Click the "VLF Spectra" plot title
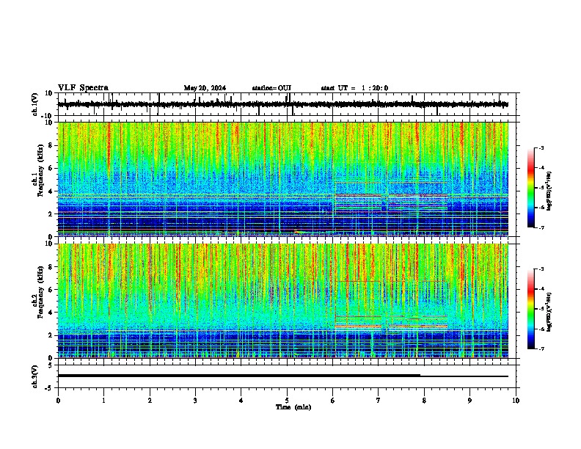Image resolution: width=581 pixels, height=449 pixels. (x=83, y=87)
